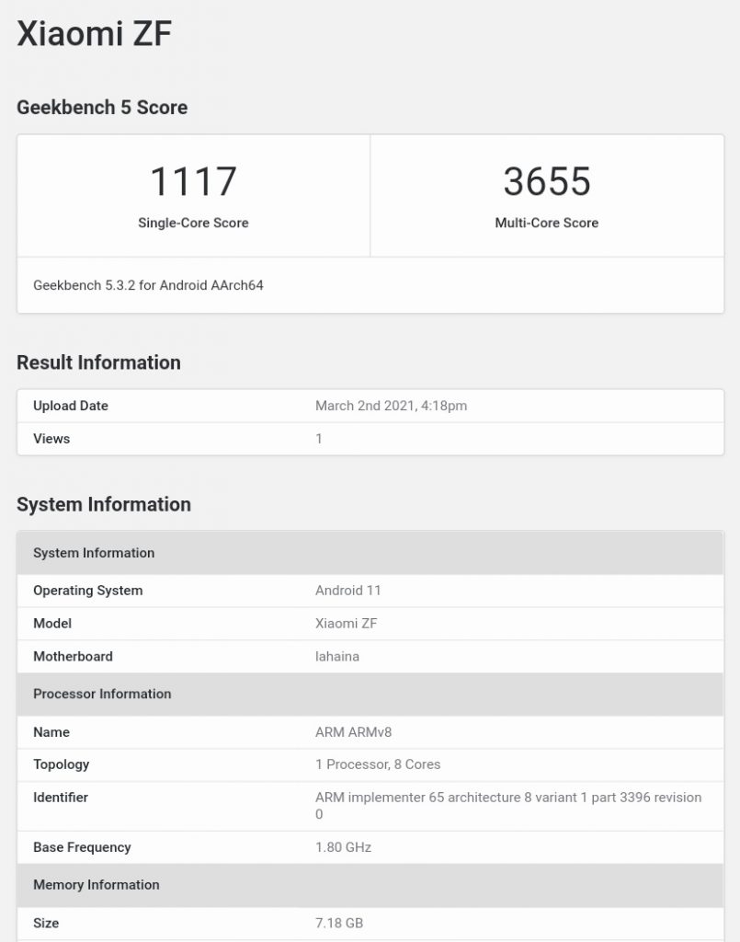Select the "Name" row label
This screenshot has width=740, height=942.
tap(51, 732)
